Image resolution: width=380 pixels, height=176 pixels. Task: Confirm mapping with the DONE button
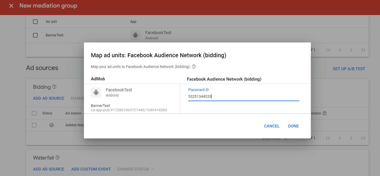point(293,126)
